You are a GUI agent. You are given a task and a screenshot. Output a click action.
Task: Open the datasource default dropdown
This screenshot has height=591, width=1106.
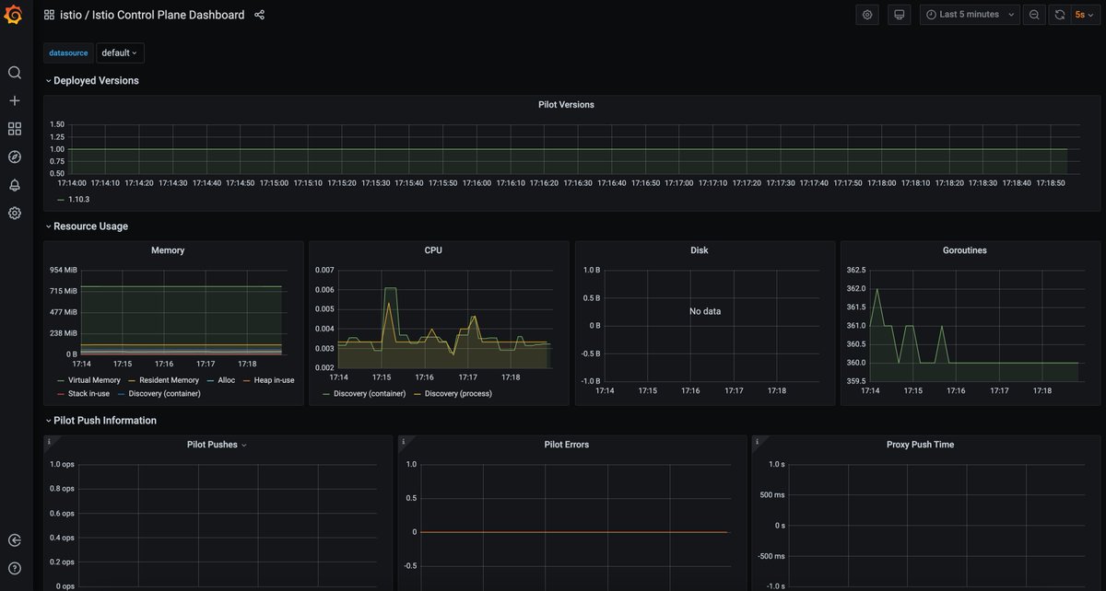pyautogui.click(x=120, y=53)
